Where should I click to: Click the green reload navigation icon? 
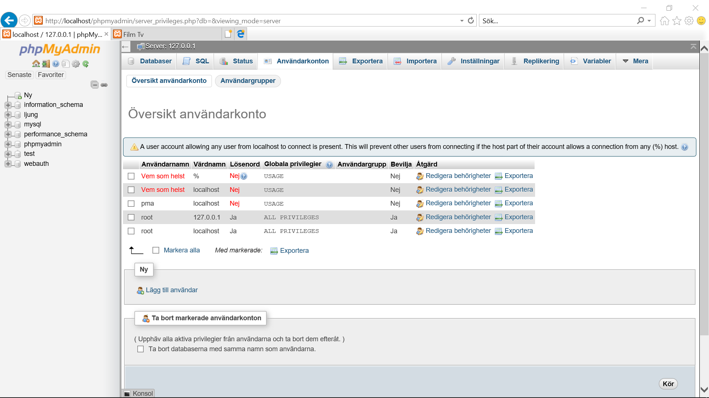86,64
